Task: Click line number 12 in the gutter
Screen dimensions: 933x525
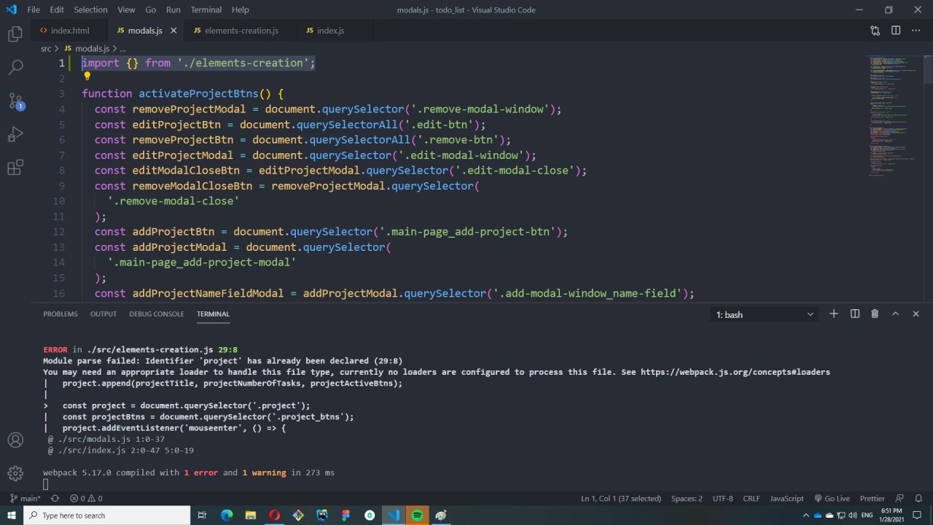Action: (58, 231)
